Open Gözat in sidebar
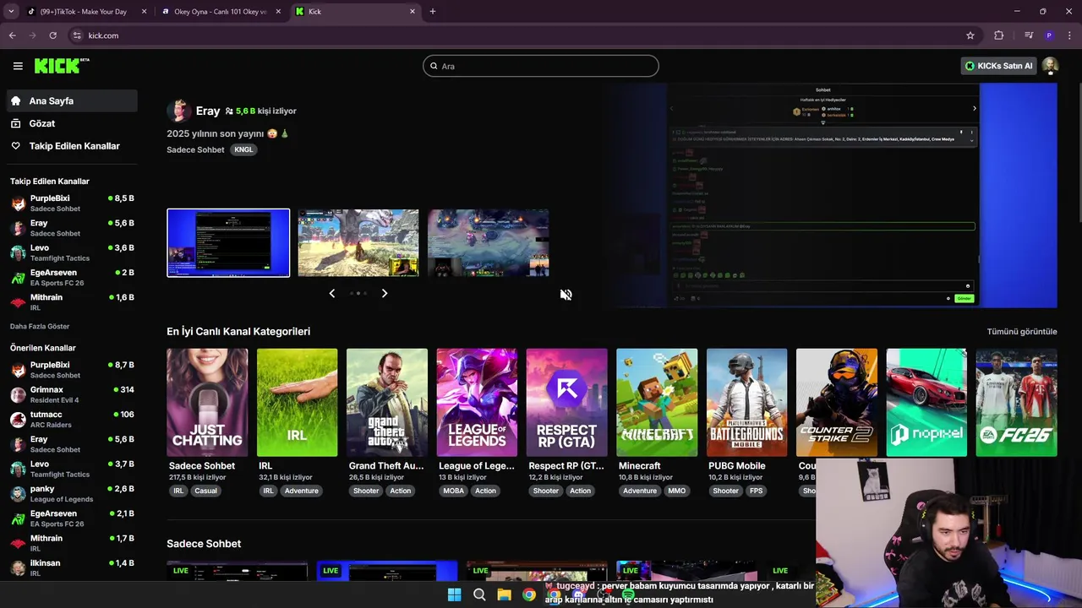Image resolution: width=1082 pixels, height=608 pixels. tap(72, 123)
